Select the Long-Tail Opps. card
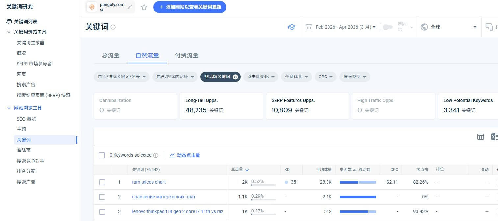 [221, 106]
